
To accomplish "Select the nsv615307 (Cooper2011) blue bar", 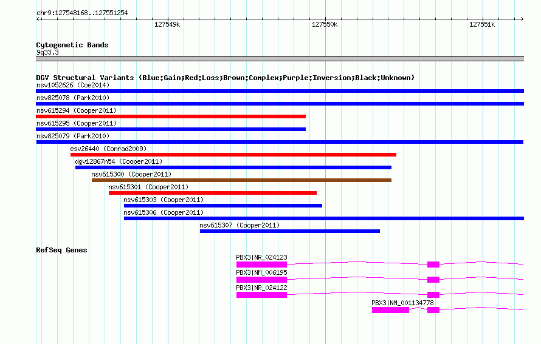I will [x=290, y=231].
